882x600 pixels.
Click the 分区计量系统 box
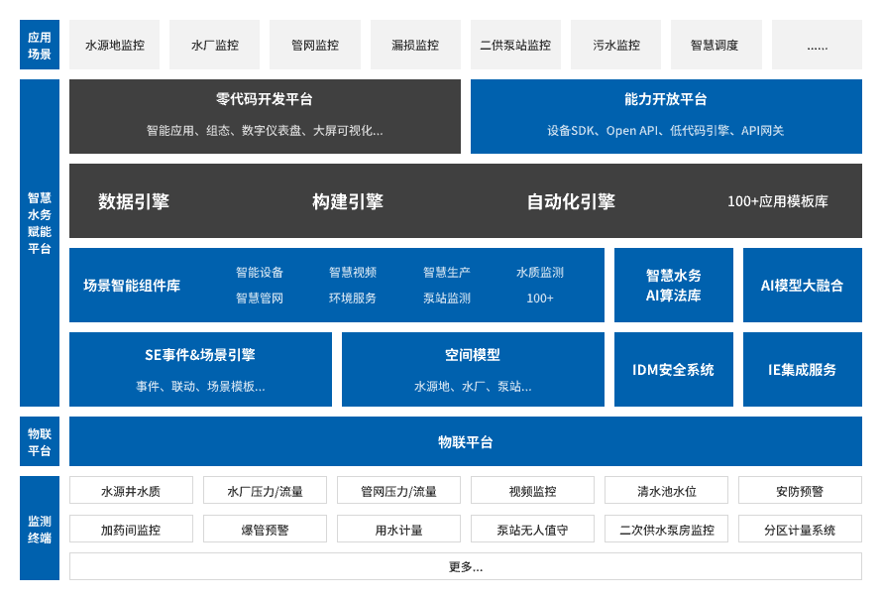point(800,529)
